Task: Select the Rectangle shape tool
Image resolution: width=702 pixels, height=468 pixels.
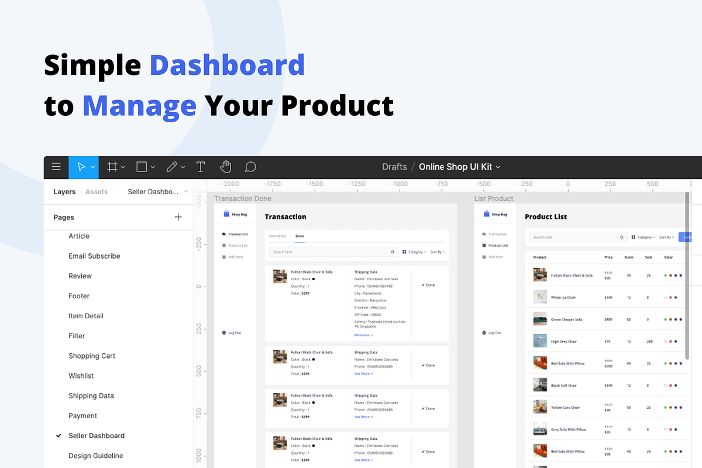Action: point(142,167)
